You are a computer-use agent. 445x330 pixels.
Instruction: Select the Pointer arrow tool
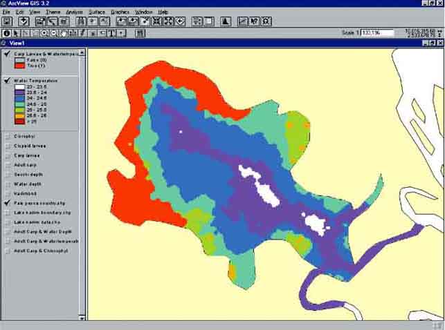click(x=16, y=32)
